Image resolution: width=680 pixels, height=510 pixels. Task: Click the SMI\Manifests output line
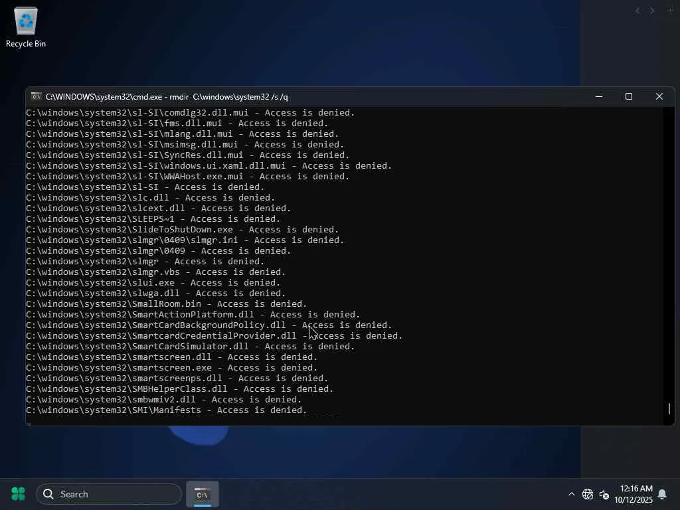point(167,410)
